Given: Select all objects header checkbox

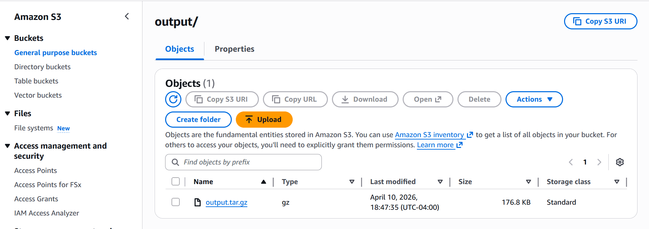Looking at the screenshot, I should coord(176,181).
